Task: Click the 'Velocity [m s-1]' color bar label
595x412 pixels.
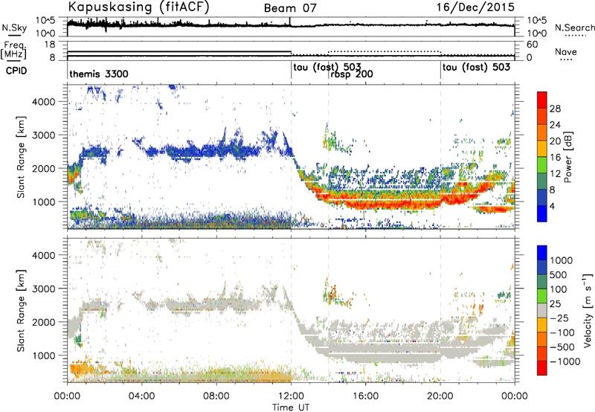Action: pyautogui.click(x=587, y=310)
